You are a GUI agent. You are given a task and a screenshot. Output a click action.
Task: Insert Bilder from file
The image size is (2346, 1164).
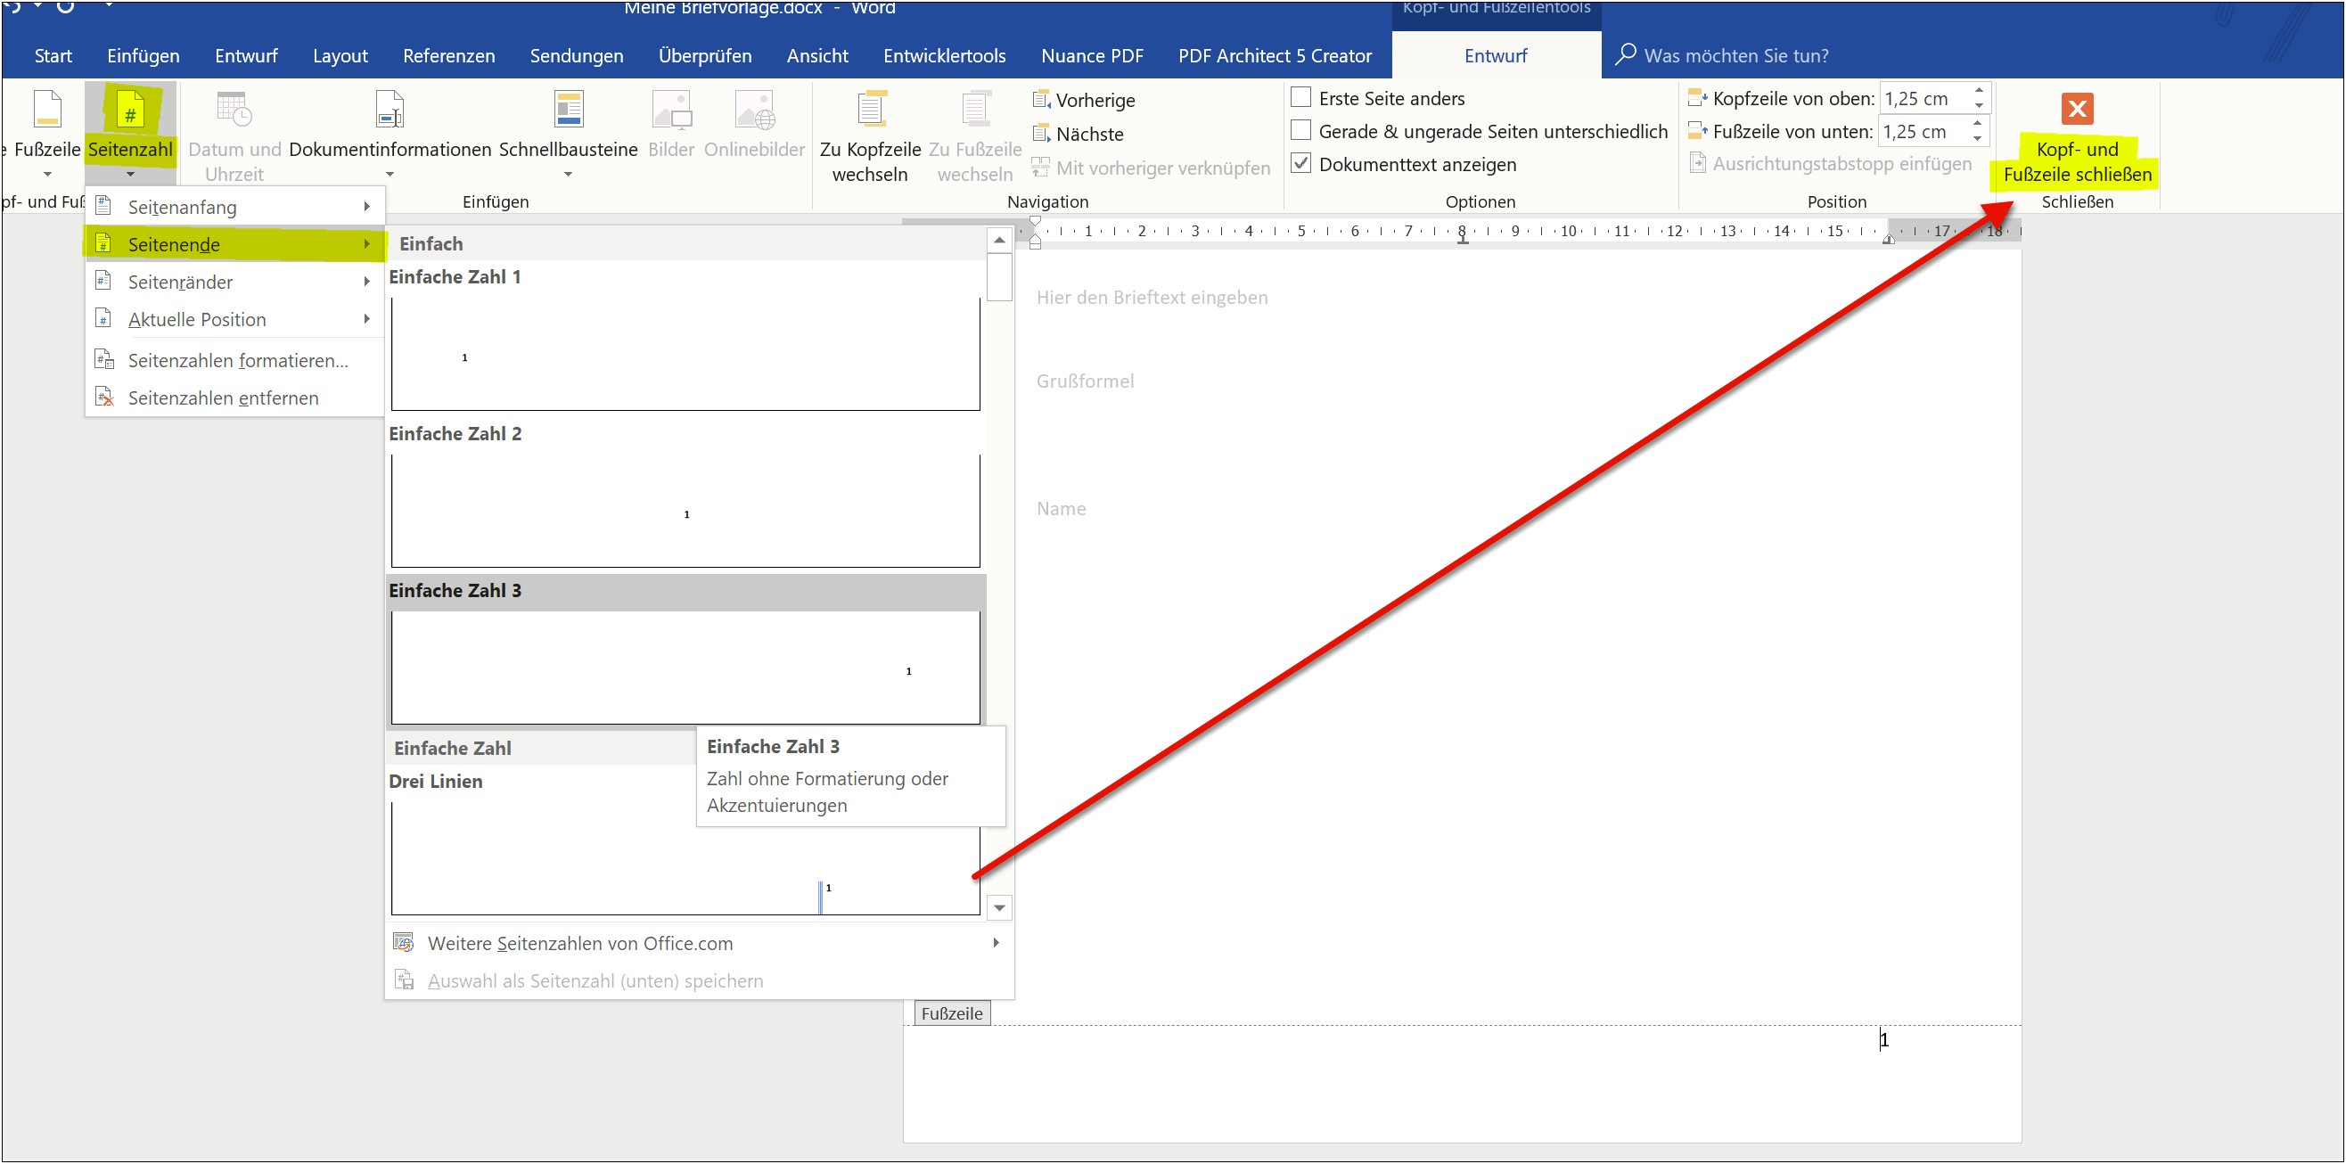[x=671, y=126]
